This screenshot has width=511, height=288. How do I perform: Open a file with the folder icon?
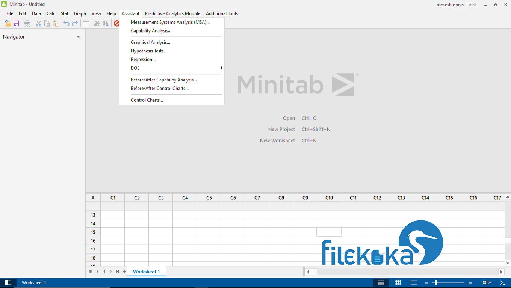(x=8, y=23)
